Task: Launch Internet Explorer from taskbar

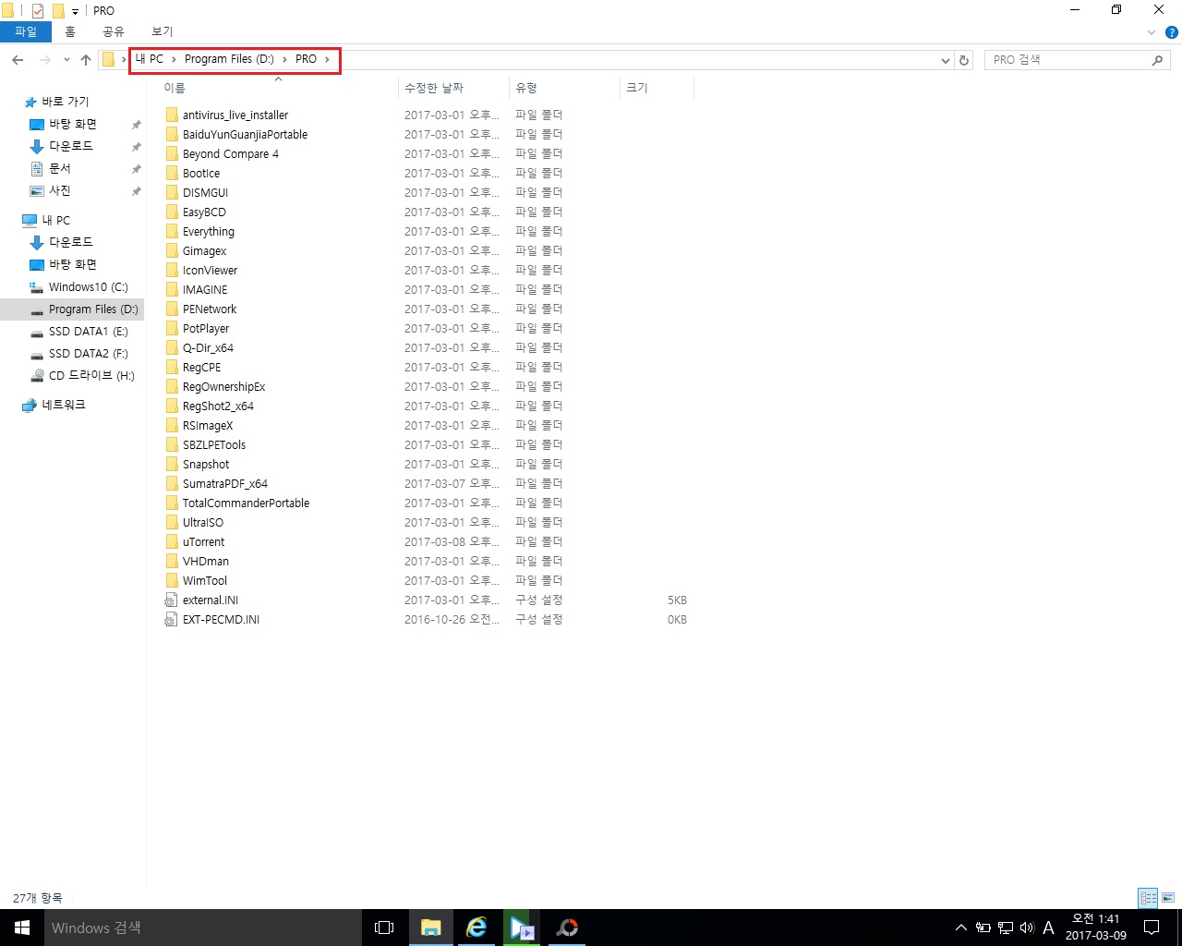Action: pyautogui.click(x=476, y=928)
